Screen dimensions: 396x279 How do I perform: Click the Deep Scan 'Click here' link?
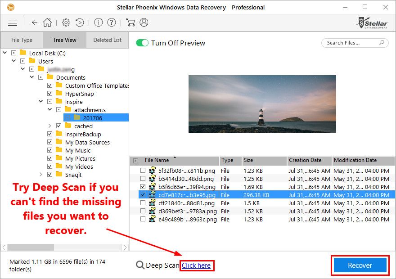(x=196, y=265)
